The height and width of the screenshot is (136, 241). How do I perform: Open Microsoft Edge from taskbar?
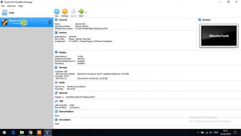pyautogui.click(x=13, y=133)
